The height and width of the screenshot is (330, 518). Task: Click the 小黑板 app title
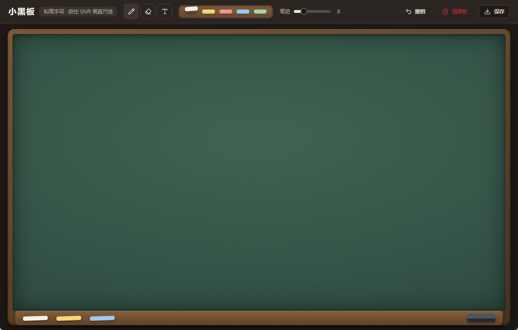tap(22, 11)
